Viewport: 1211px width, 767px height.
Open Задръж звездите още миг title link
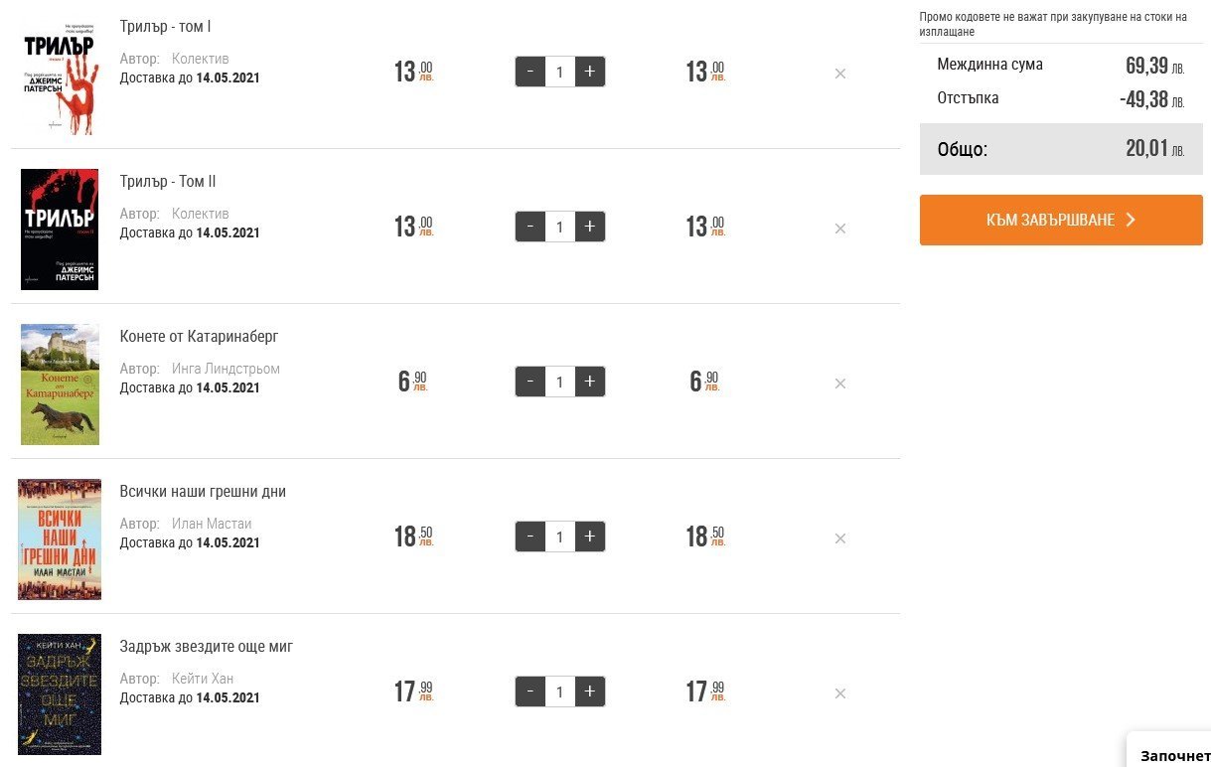207,647
